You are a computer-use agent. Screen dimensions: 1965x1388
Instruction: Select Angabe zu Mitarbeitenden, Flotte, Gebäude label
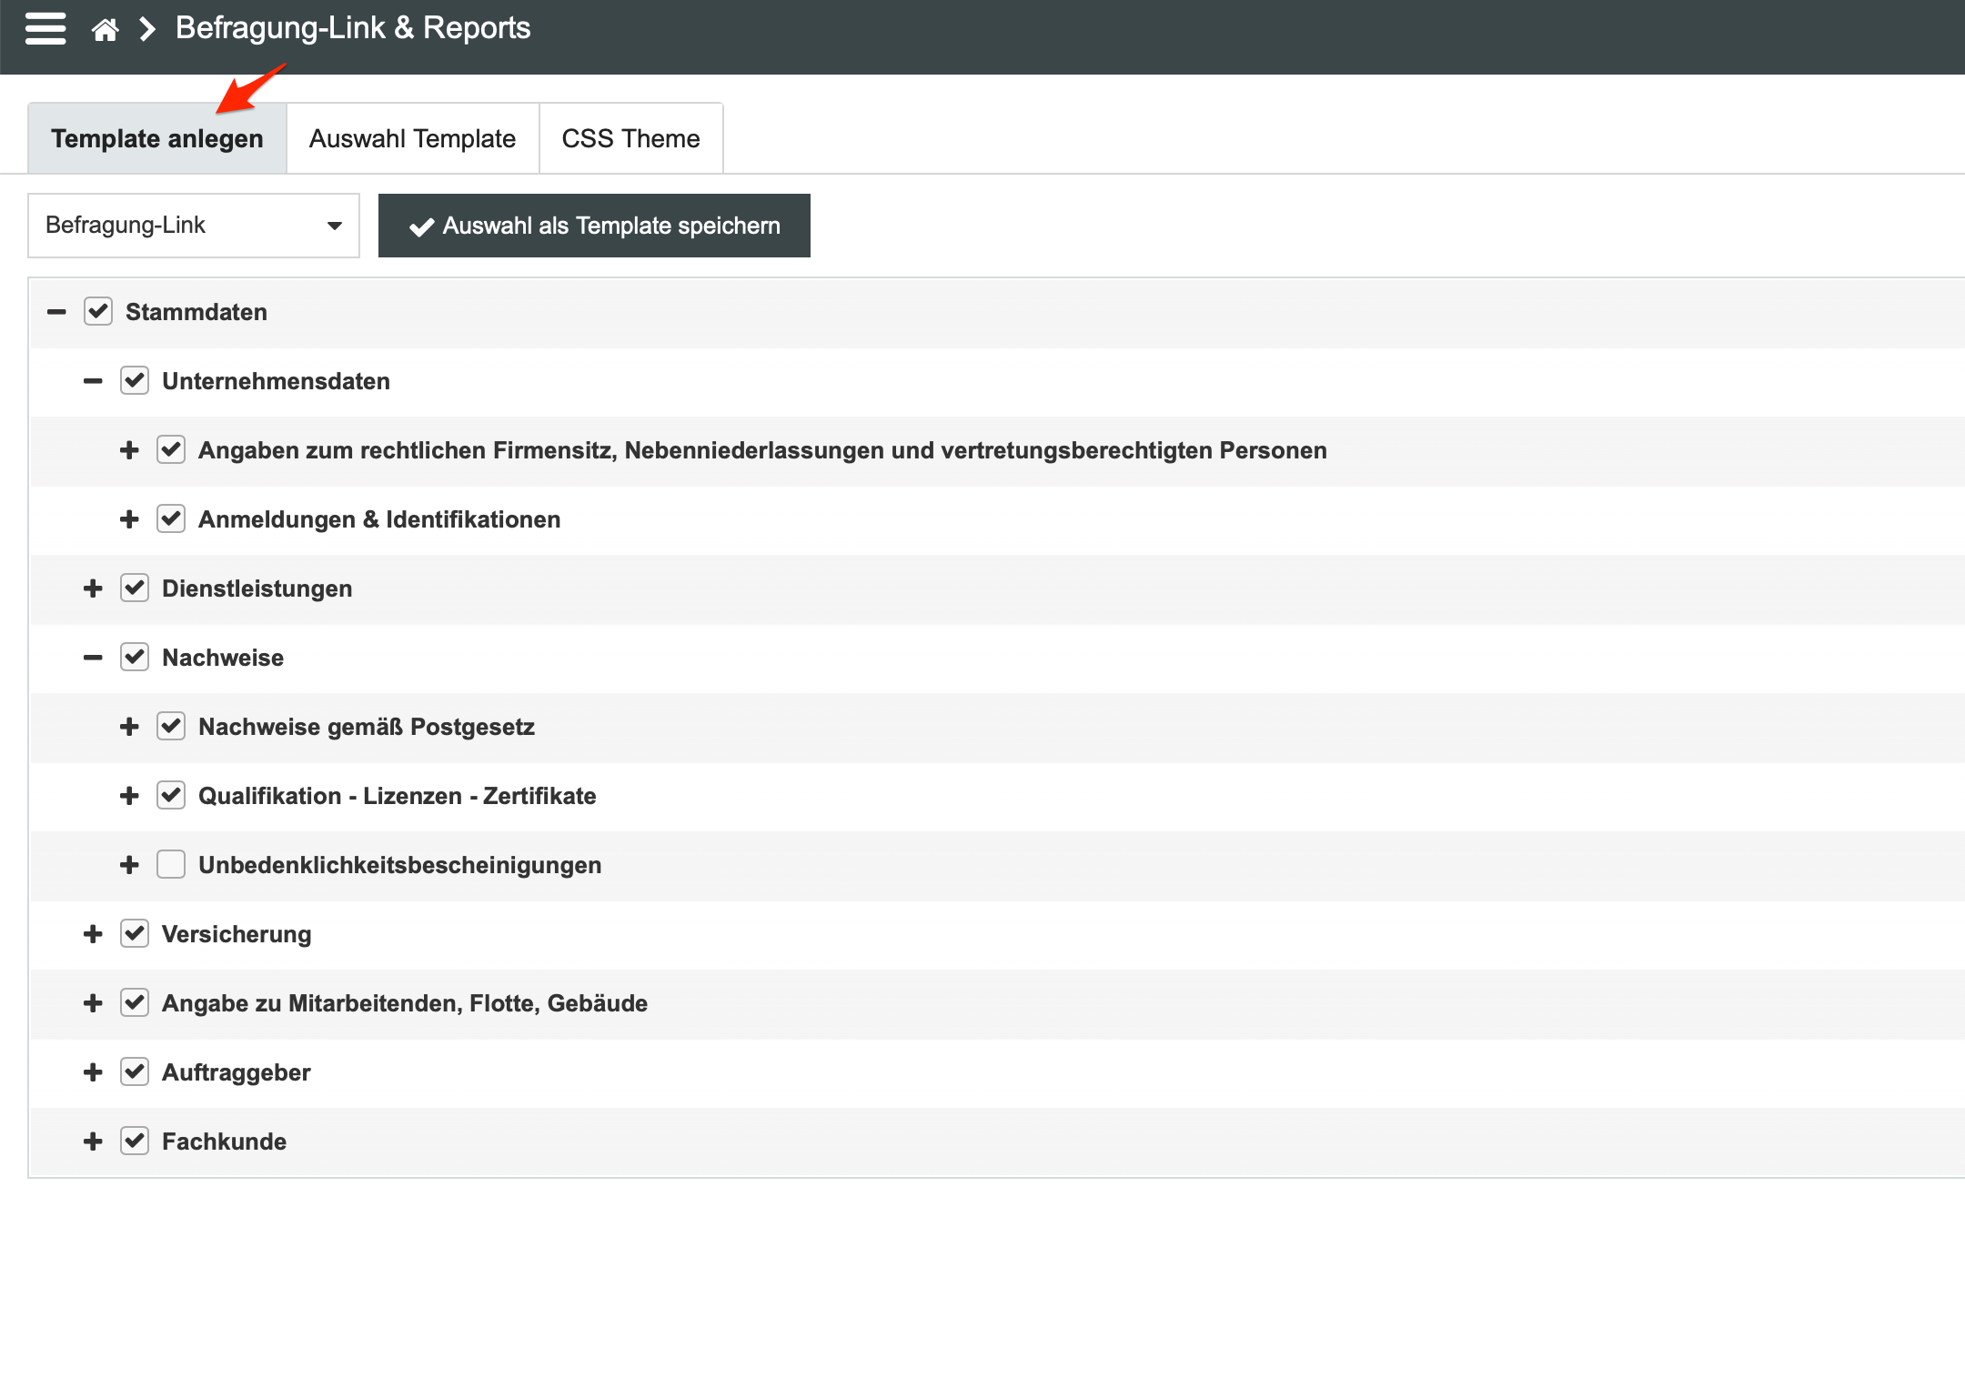[404, 1003]
